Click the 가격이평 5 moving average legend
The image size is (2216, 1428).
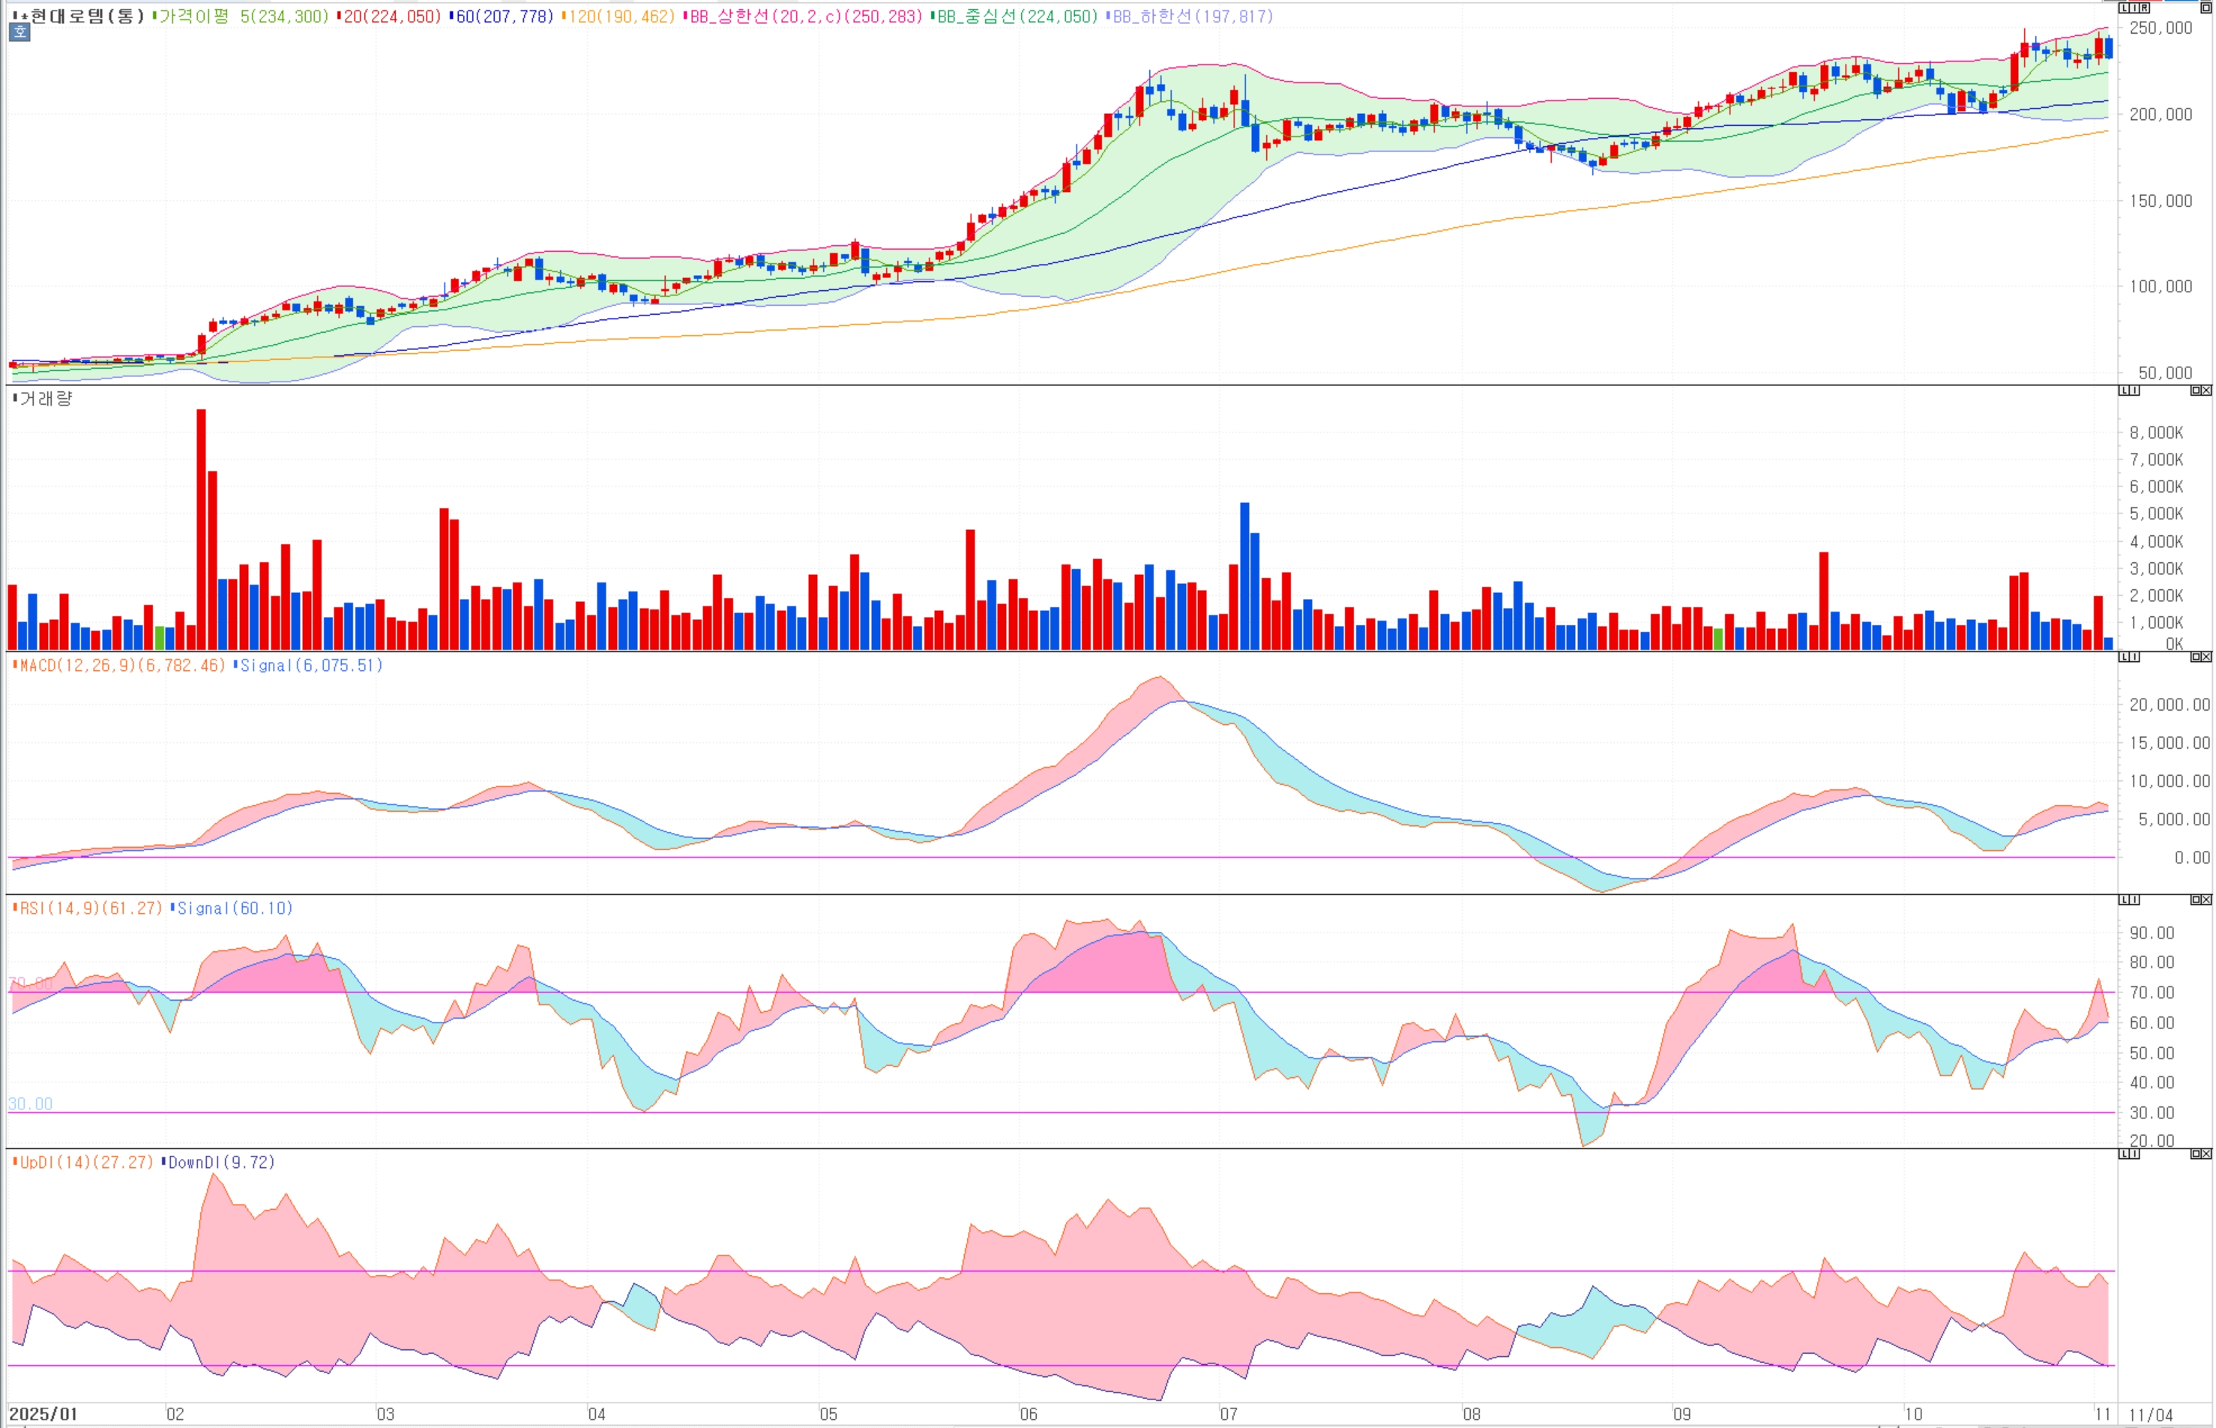click(243, 16)
